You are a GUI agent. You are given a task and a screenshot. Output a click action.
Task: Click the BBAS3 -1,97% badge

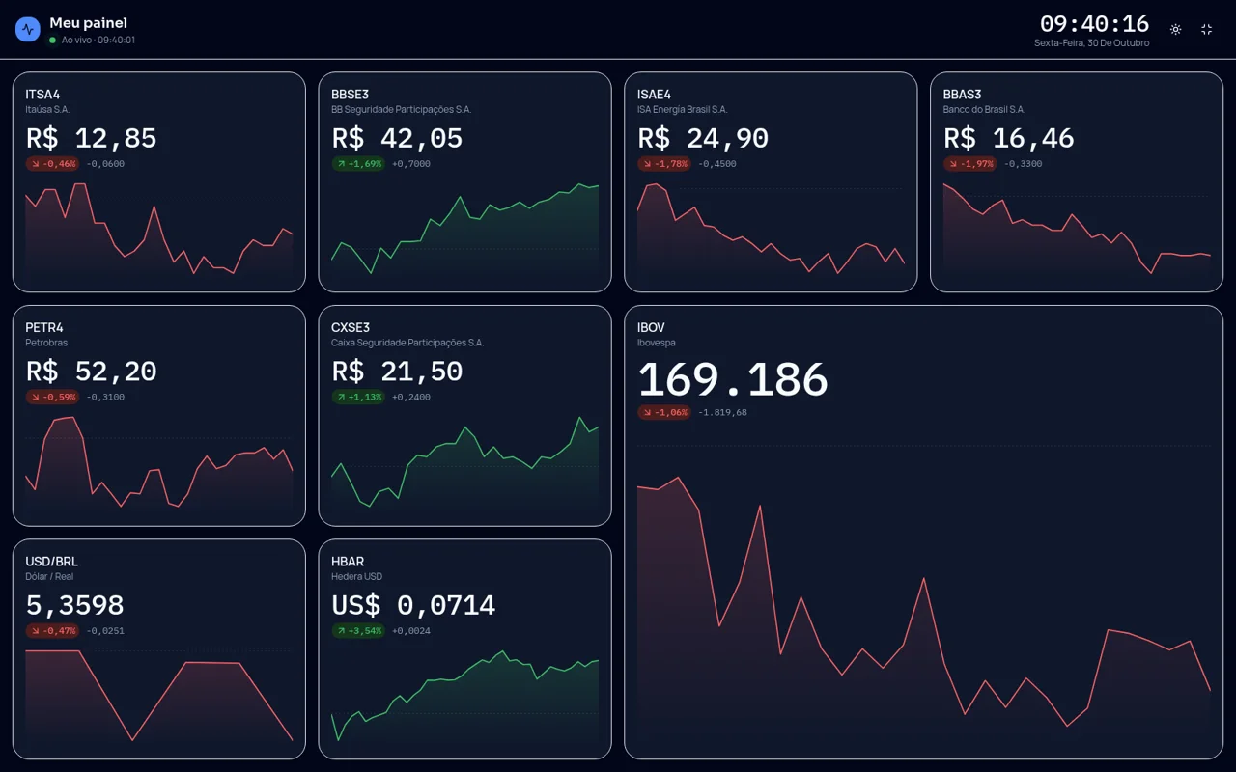point(970,164)
